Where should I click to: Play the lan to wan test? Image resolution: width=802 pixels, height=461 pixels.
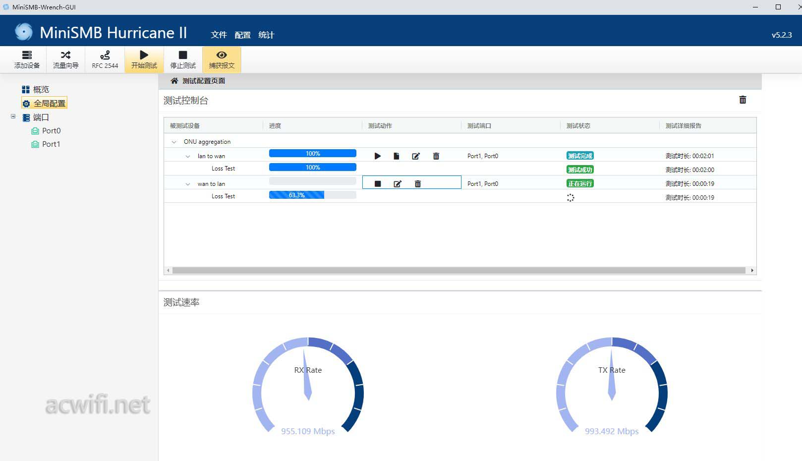click(x=378, y=156)
